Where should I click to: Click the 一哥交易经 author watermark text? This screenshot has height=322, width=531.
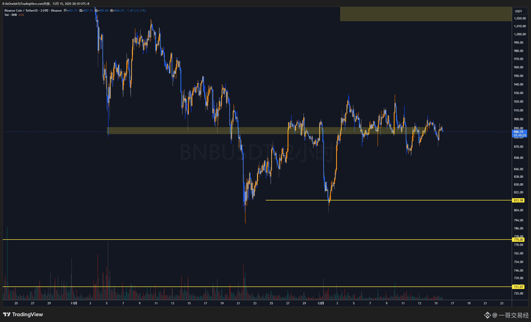[514, 315]
